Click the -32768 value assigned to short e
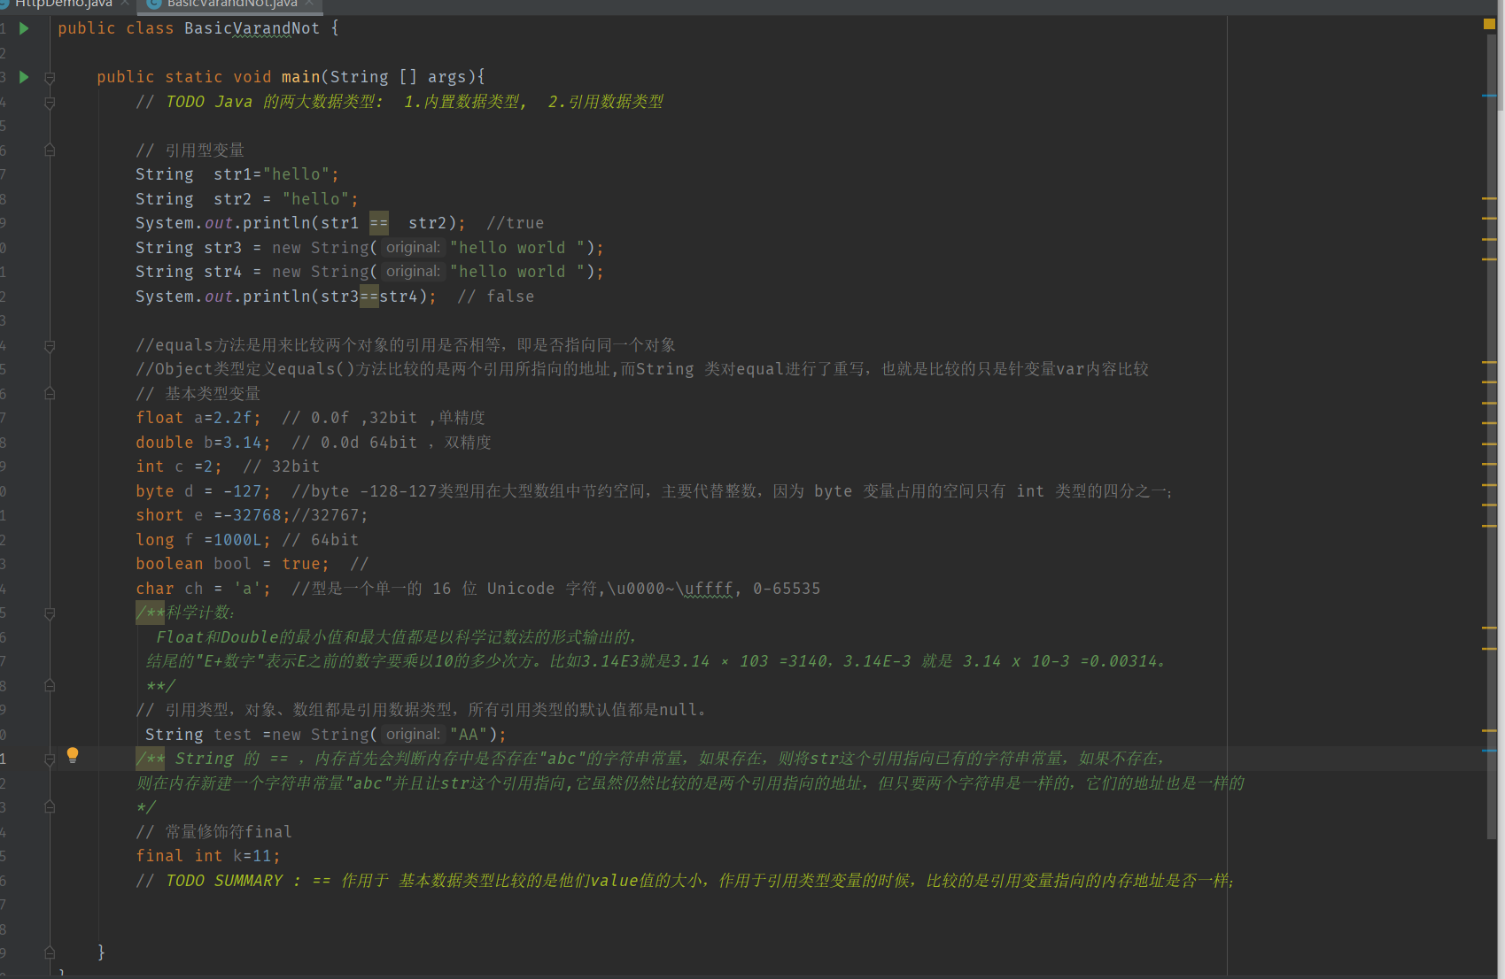Image resolution: width=1505 pixels, height=979 pixels. click(252, 515)
